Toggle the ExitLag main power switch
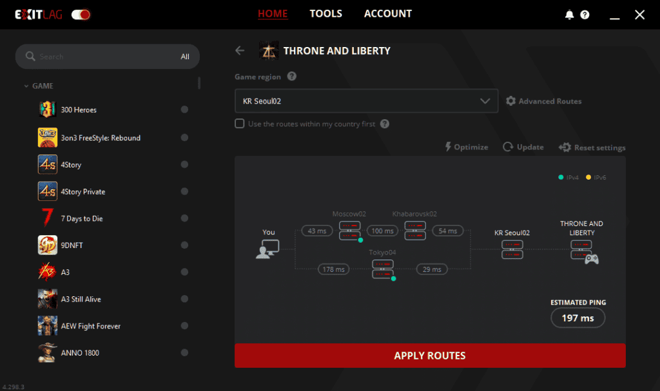The height and width of the screenshot is (391, 660). [81, 15]
